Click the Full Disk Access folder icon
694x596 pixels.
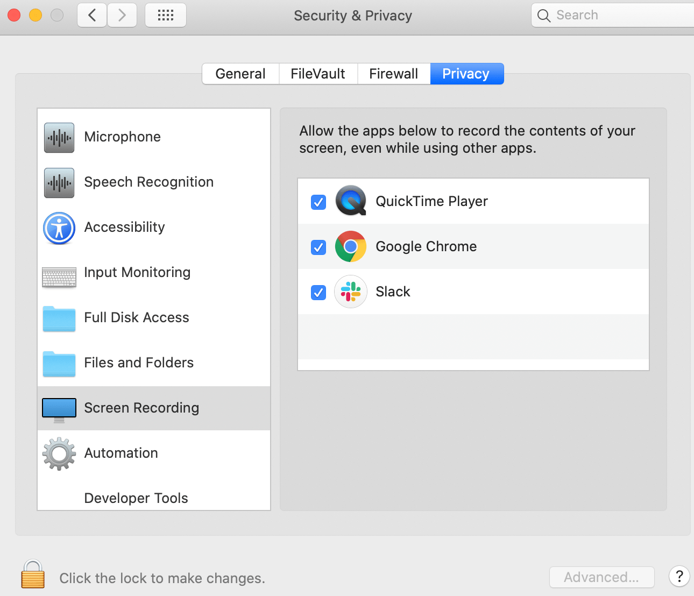click(59, 318)
